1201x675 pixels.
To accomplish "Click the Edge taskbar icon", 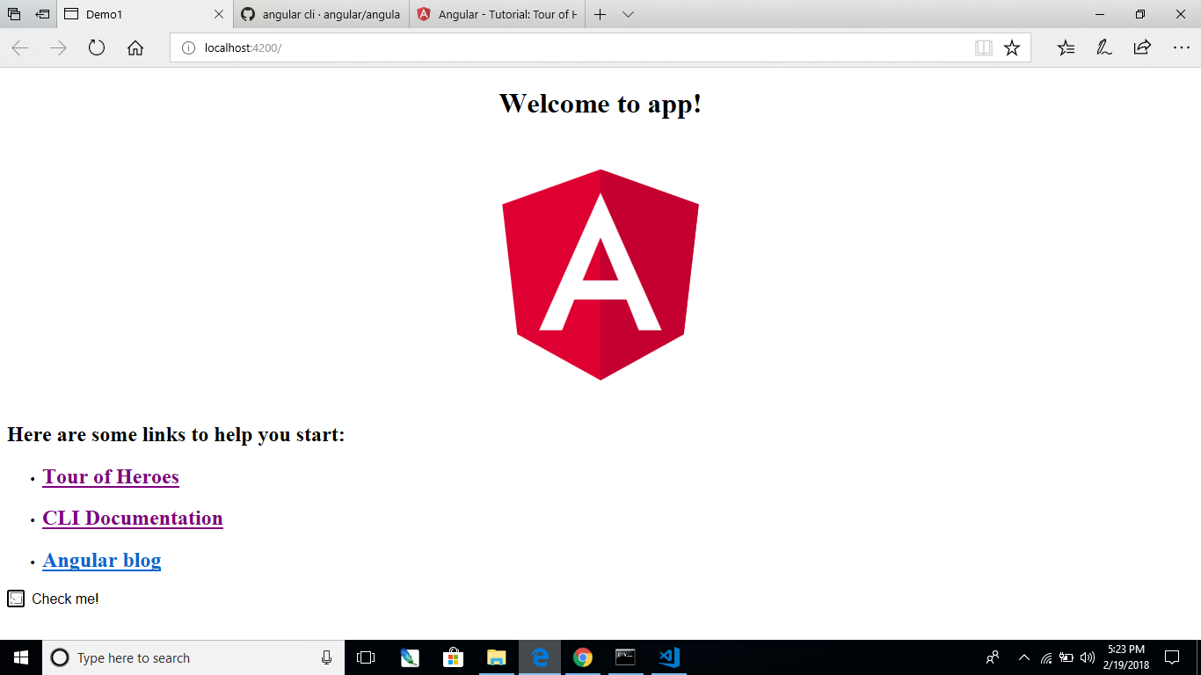I will [x=539, y=657].
